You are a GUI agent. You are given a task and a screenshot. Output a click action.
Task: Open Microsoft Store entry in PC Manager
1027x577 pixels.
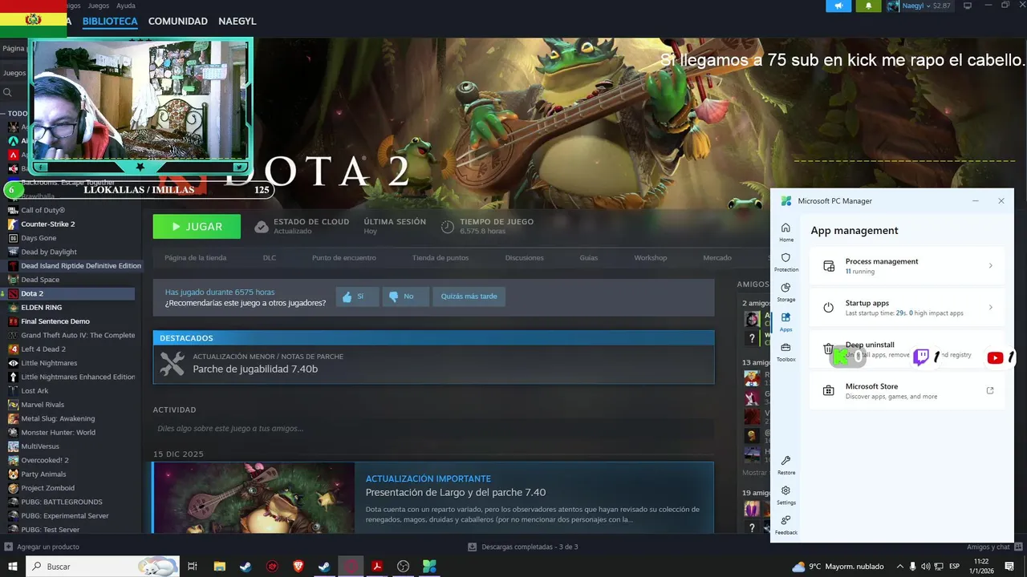[907, 391]
